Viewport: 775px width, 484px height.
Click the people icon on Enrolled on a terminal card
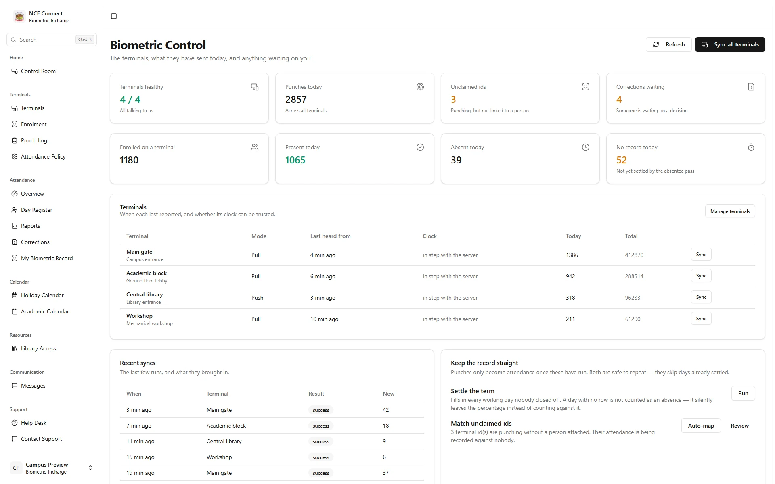click(x=255, y=147)
